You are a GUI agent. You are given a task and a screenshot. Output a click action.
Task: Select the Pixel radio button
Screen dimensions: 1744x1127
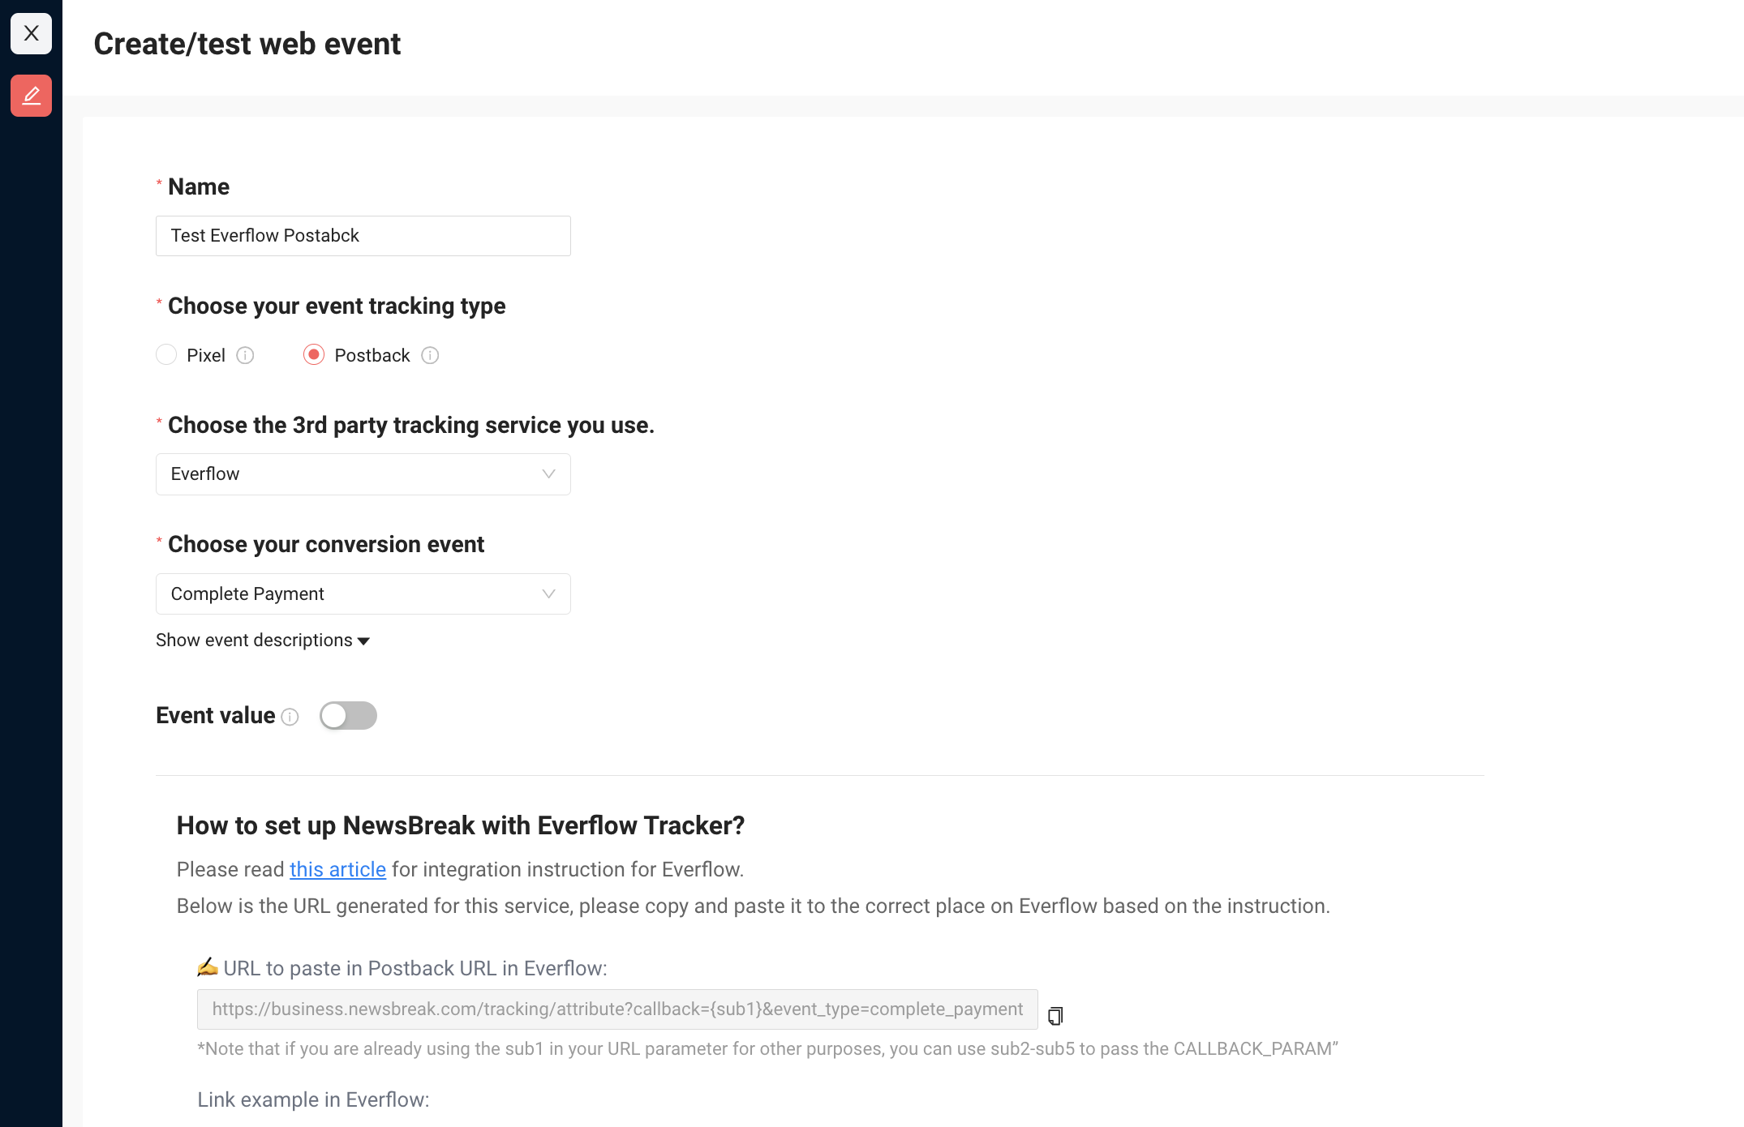(166, 355)
